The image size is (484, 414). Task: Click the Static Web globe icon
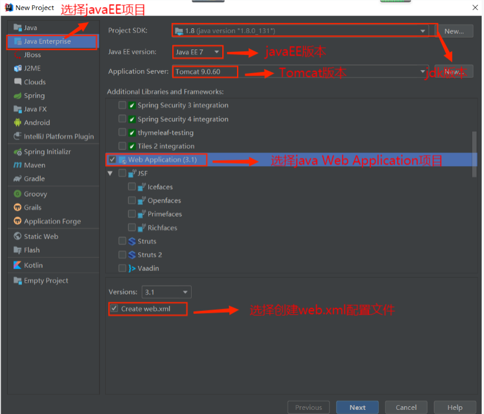coord(17,236)
